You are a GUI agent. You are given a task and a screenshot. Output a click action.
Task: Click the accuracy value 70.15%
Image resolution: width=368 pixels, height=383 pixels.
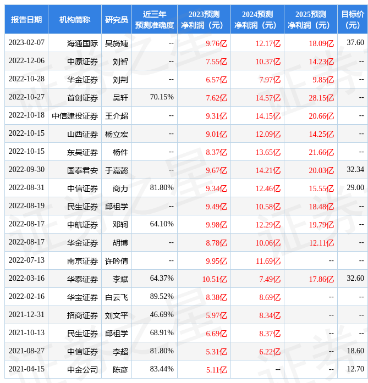(162, 97)
